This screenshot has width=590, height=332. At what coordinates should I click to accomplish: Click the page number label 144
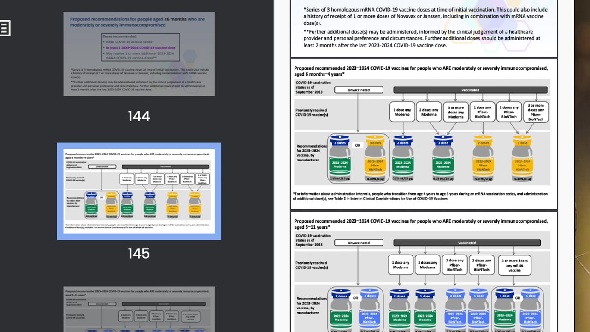coord(139,116)
